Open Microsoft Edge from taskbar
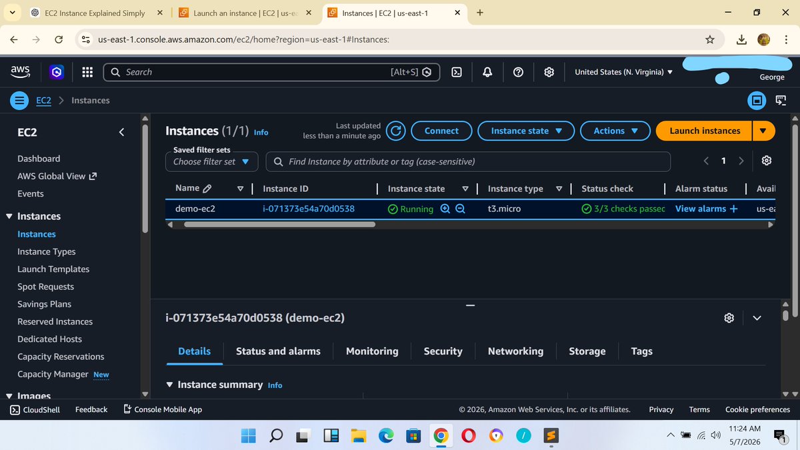 pyautogui.click(x=386, y=436)
